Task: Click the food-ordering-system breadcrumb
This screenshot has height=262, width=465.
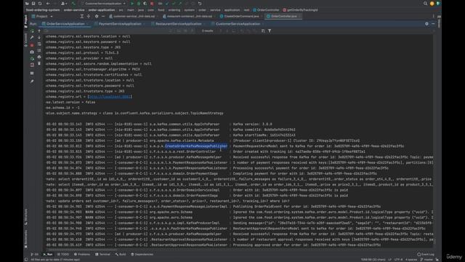Action: click(x=43, y=9)
